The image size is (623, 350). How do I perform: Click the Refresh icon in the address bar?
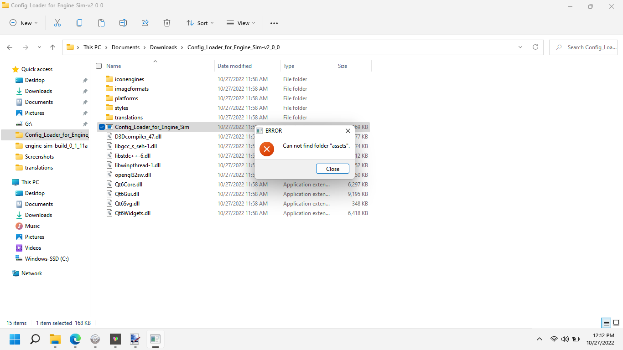tap(535, 47)
